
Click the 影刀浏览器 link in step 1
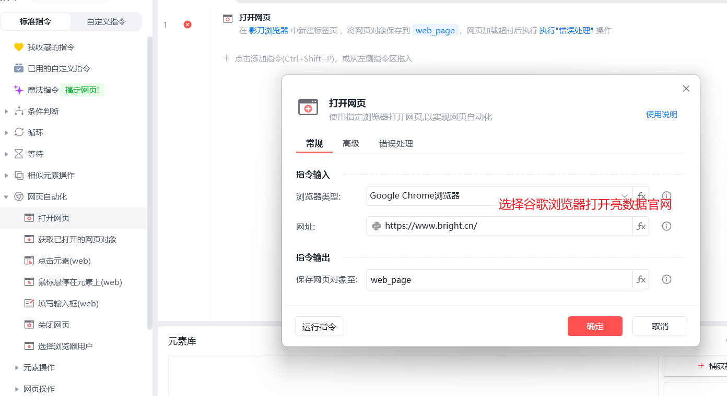(x=268, y=30)
